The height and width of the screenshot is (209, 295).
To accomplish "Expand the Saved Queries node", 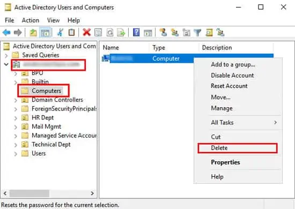I will coord(6,56).
